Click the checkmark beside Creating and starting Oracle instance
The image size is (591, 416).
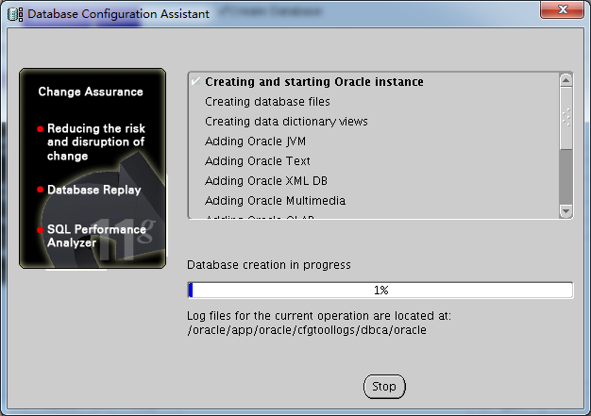(195, 81)
